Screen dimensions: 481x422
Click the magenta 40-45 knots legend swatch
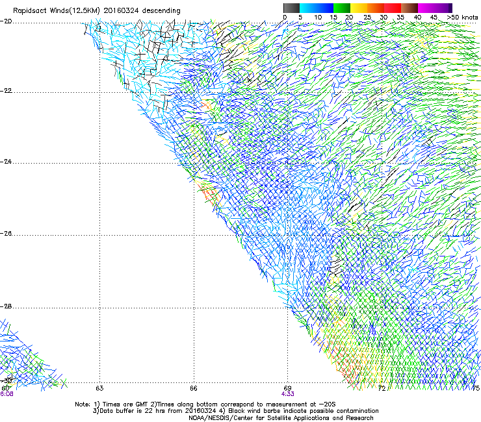coord(426,8)
